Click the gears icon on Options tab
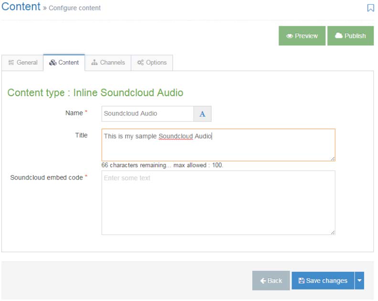 click(x=141, y=63)
